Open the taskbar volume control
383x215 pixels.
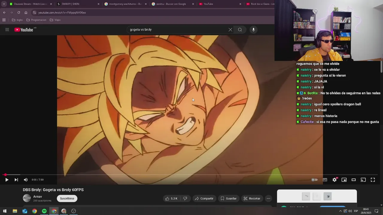tap(350, 211)
